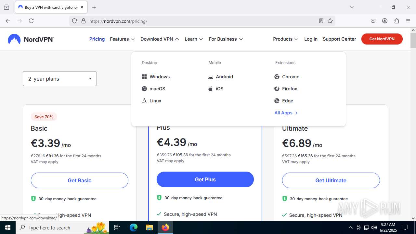Open volume control in system tray
The image size is (416, 234).
374,227
